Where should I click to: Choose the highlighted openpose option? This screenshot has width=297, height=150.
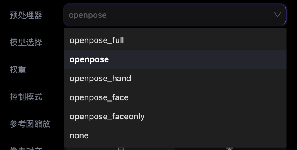click(x=175, y=59)
